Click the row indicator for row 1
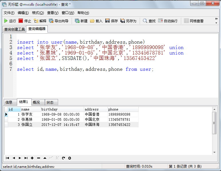 click(6, 114)
